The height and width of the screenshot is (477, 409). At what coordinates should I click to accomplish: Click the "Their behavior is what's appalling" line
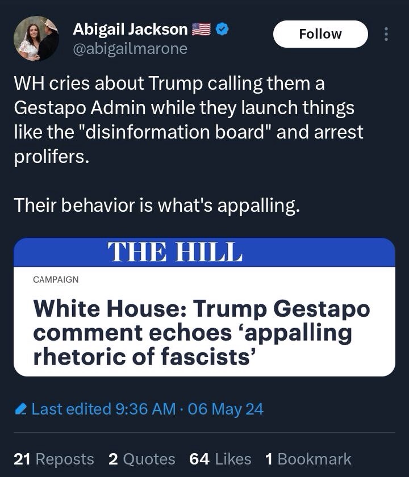pos(156,206)
